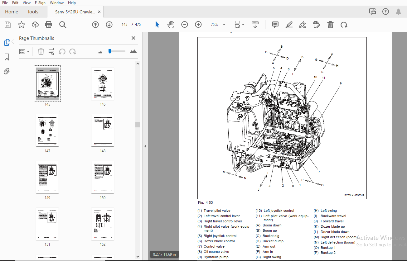Select page 152 thumbnail
This screenshot has width=407, height=261.
[x=103, y=224]
